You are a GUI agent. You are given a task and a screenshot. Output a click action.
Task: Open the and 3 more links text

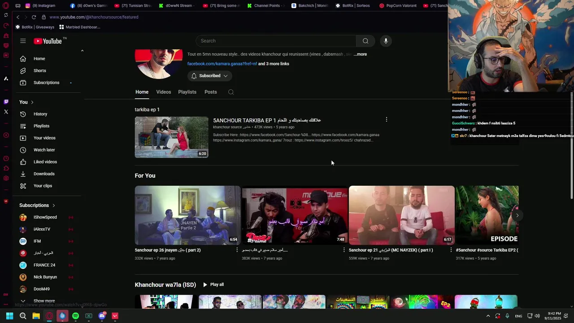(274, 64)
